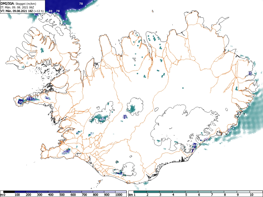Click the 103 visibility value on the map
Image resolution: width=263 pixels, height=197 pixels.
[x=125, y=117]
